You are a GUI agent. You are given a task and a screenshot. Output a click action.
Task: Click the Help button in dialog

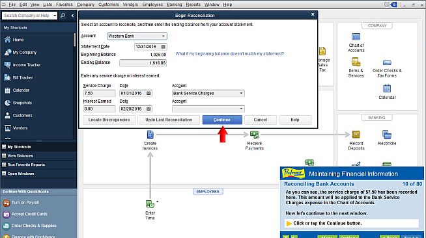pos(295,120)
